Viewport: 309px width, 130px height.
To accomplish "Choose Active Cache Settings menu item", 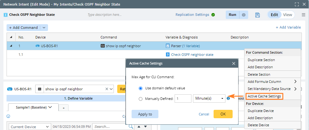I will [x=264, y=96].
